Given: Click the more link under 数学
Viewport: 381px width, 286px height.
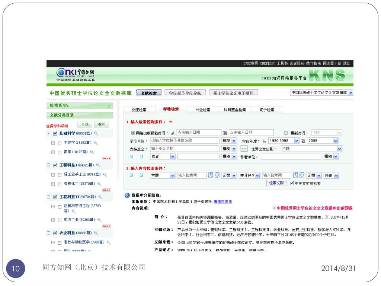Looking at the screenshot, I should 106,158.
